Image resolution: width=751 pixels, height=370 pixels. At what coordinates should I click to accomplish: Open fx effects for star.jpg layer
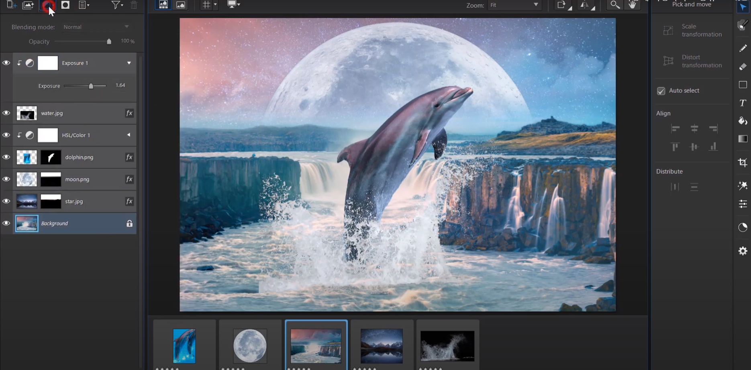click(x=129, y=201)
